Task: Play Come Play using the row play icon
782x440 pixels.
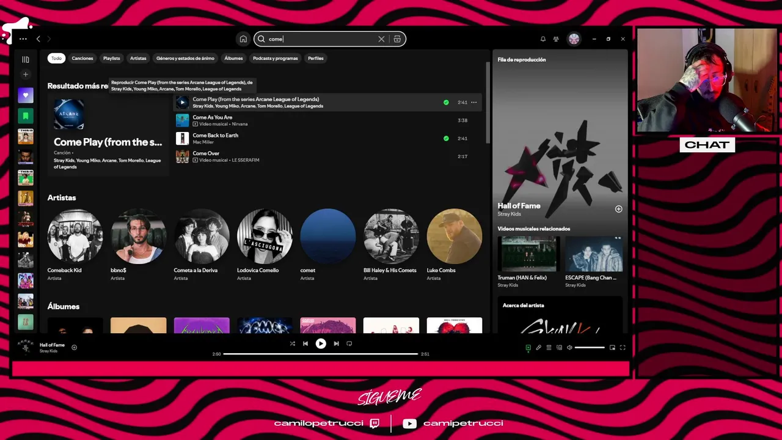Action: point(182,102)
